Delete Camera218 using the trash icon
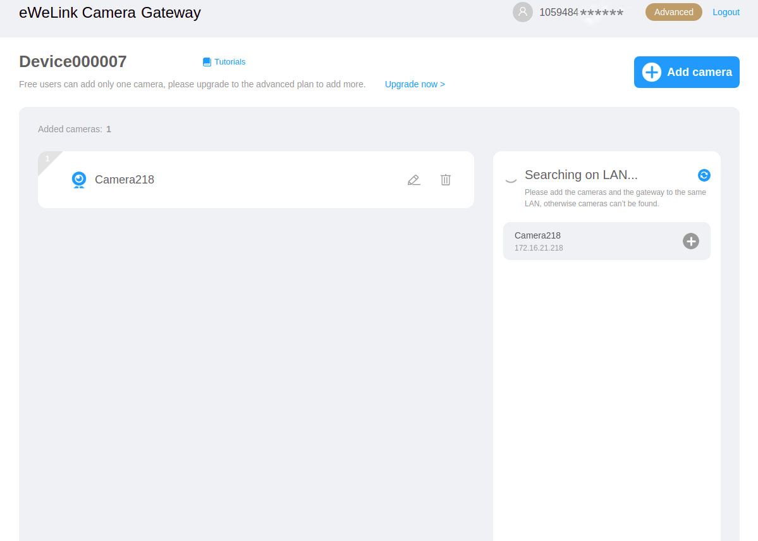The height and width of the screenshot is (541, 758). (x=446, y=180)
